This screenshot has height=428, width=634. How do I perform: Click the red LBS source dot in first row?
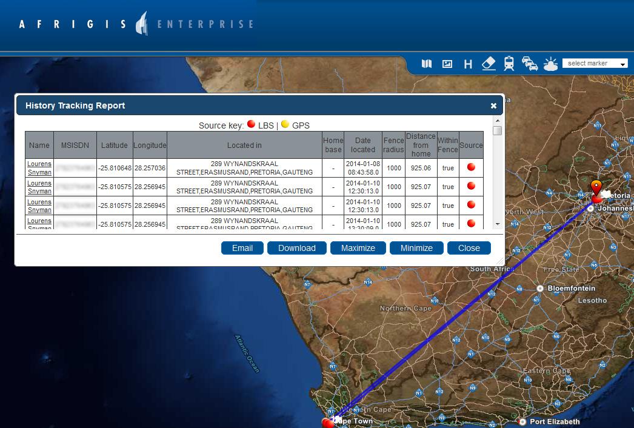(471, 168)
